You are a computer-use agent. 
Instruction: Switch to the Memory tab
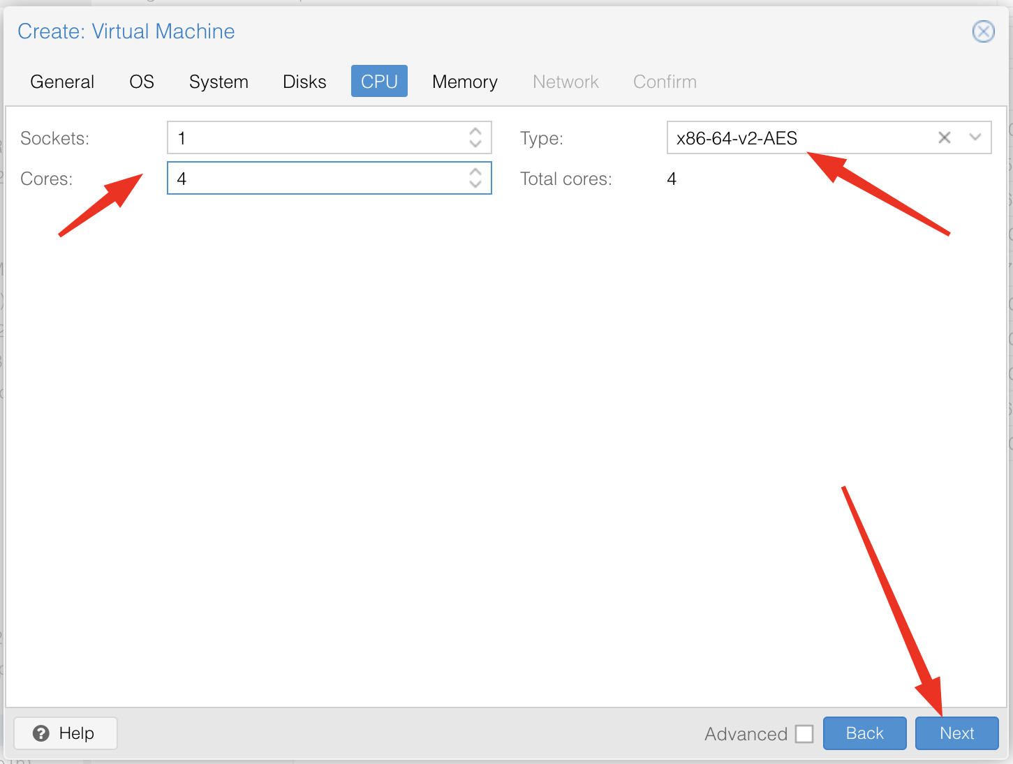[x=464, y=82]
